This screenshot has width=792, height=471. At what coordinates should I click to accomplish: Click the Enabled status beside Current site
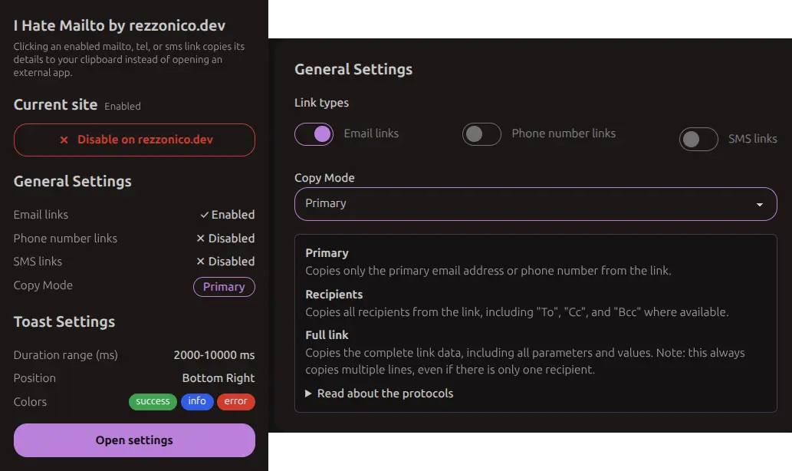tap(123, 106)
